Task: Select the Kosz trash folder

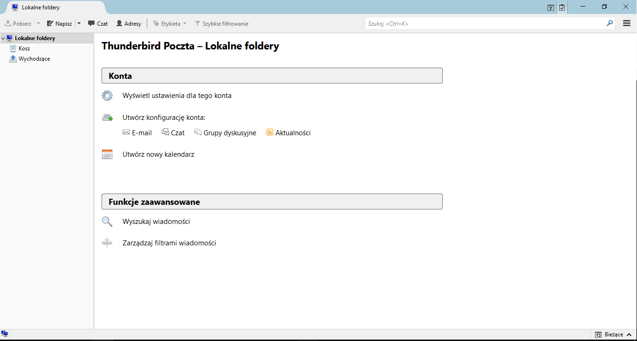Action: [24, 49]
